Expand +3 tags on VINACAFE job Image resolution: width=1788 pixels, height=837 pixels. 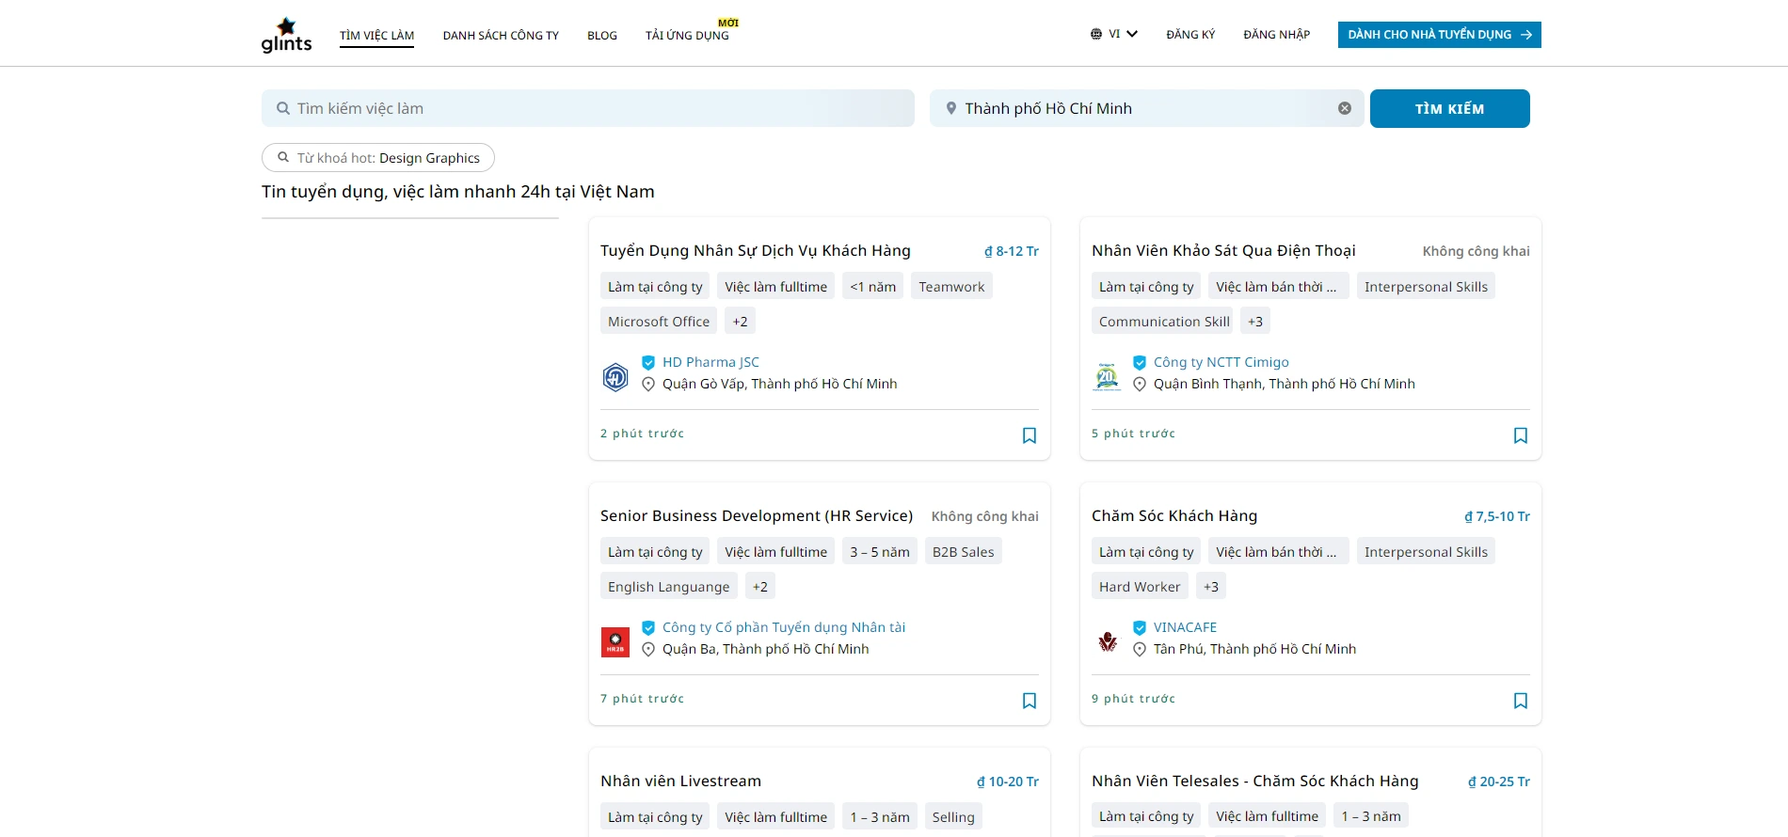[x=1211, y=586]
